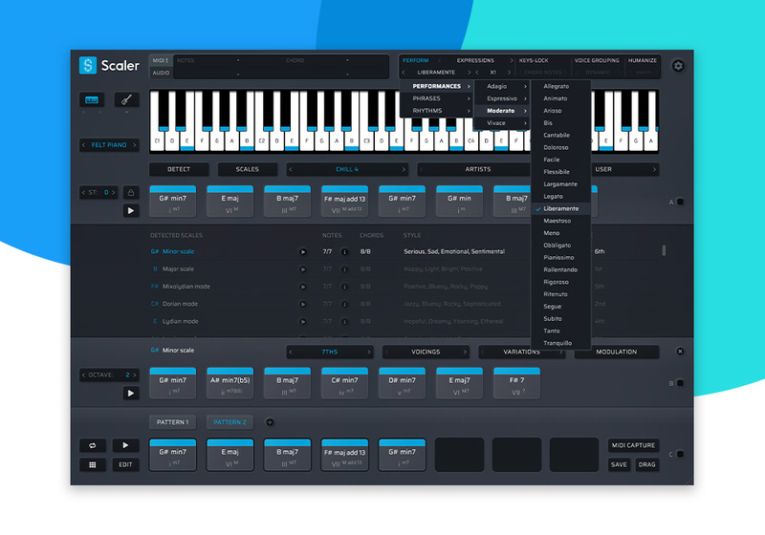Play the section B scale chords

click(x=131, y=394)
